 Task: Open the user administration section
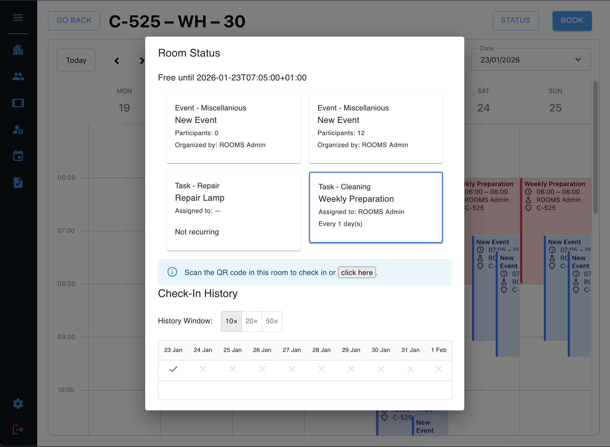[x=18, y=130]
